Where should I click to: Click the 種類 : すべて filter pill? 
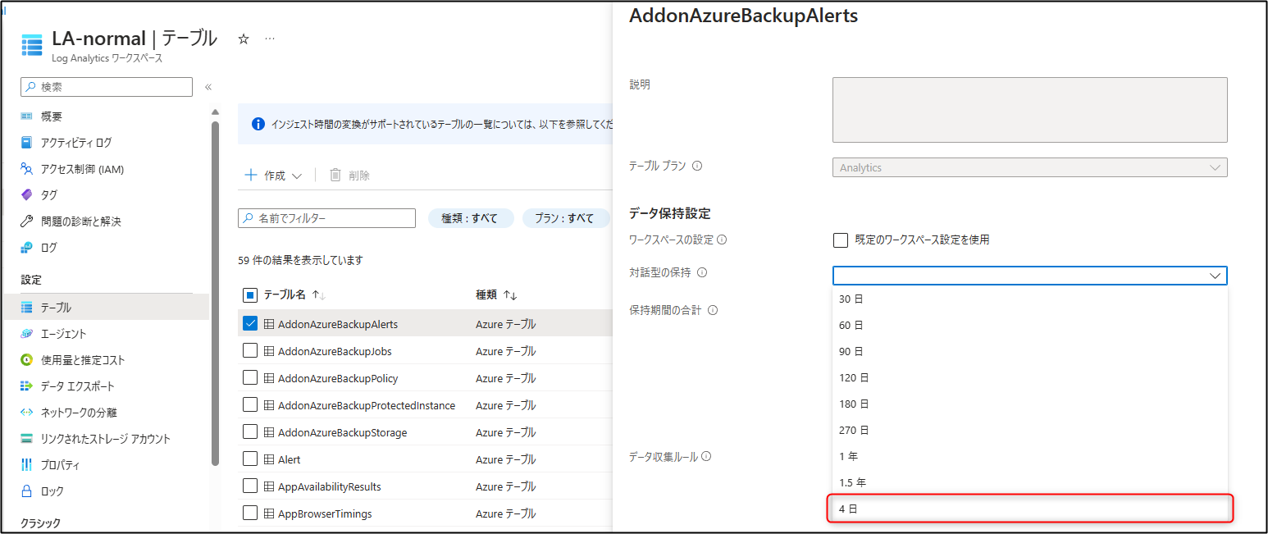471,218
